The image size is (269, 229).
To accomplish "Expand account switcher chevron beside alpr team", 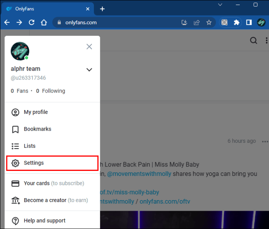I will tap(89, 70).
